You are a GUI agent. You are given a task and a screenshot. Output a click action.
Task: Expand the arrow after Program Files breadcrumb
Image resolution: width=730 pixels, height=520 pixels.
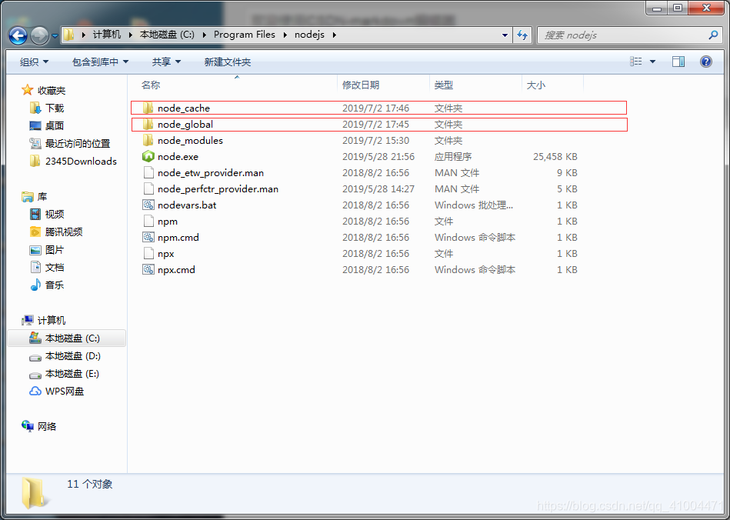(x=285, y=35)
